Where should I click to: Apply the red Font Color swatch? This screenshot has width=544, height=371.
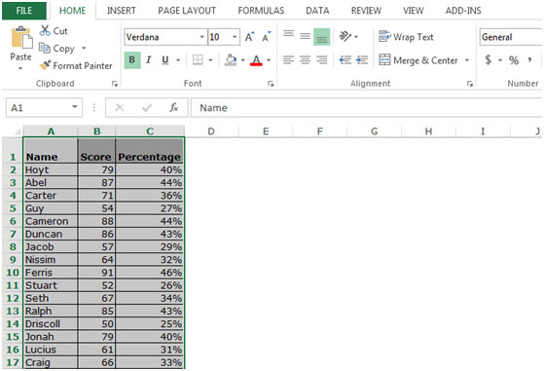click(256, 60)
